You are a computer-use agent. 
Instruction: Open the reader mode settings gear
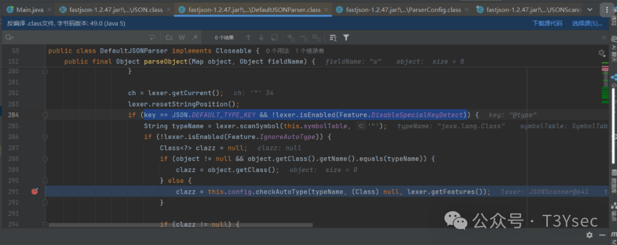601,52
